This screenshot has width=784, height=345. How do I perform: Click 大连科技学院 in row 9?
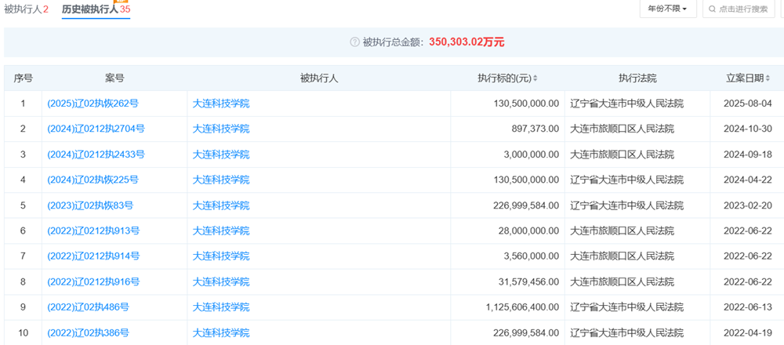[x=221, y=307]
